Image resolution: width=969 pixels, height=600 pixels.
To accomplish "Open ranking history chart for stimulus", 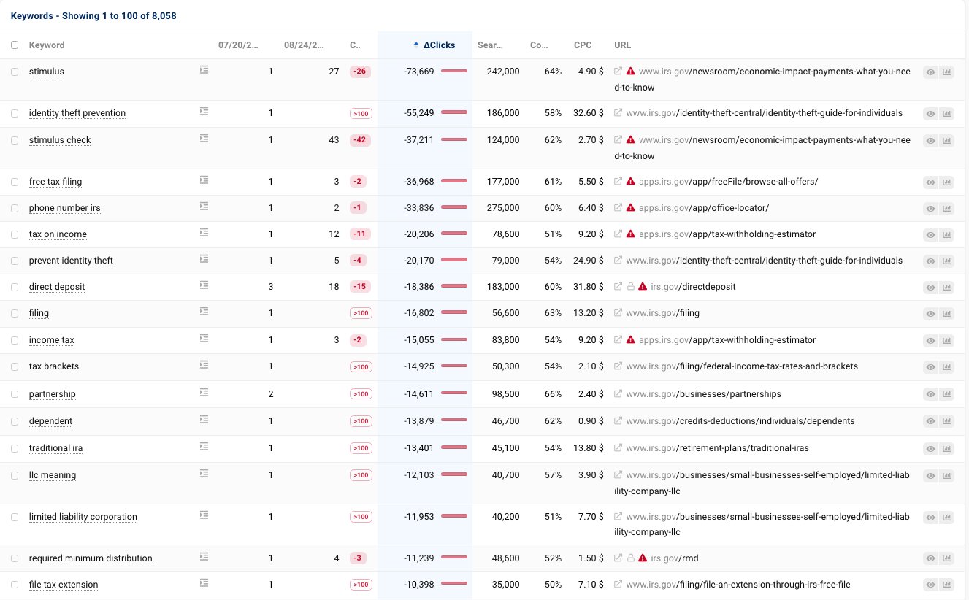I will pyautogui.click(x=947, y=72).
